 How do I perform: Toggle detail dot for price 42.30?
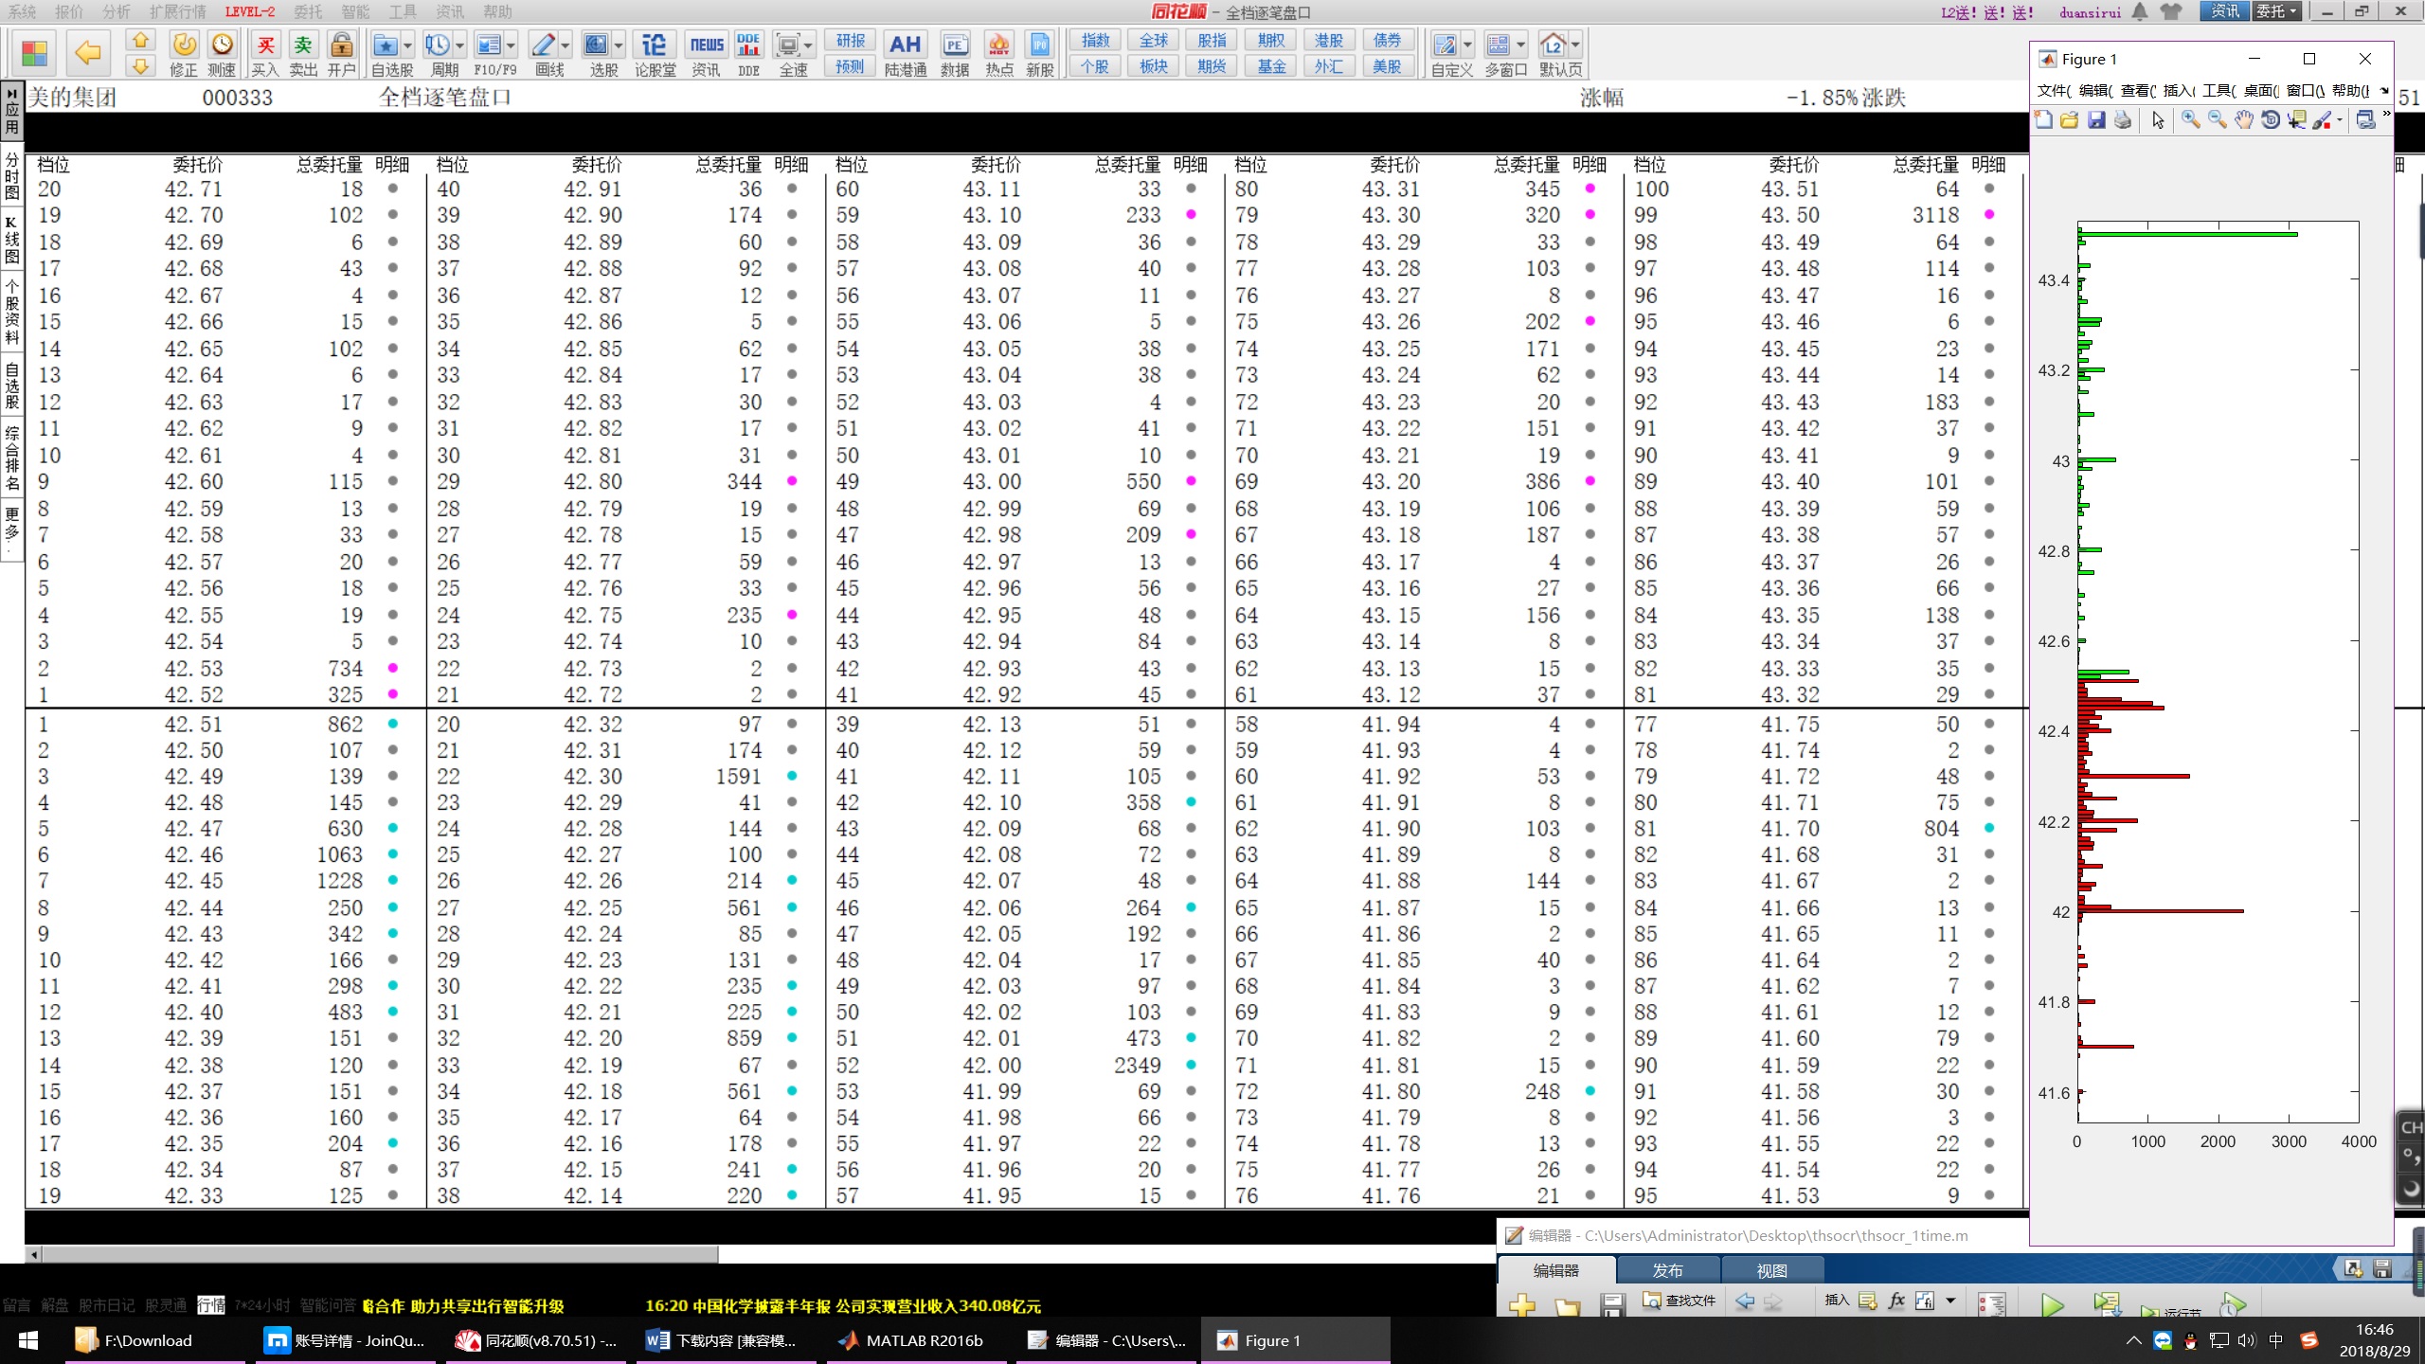792,776
